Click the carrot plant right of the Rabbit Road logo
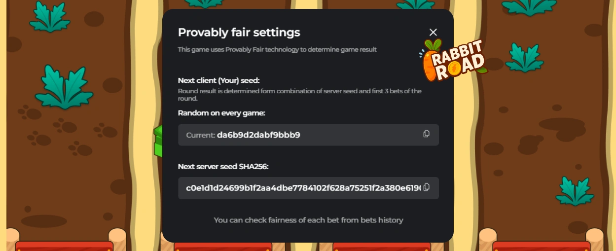 (x=524, y=57)
